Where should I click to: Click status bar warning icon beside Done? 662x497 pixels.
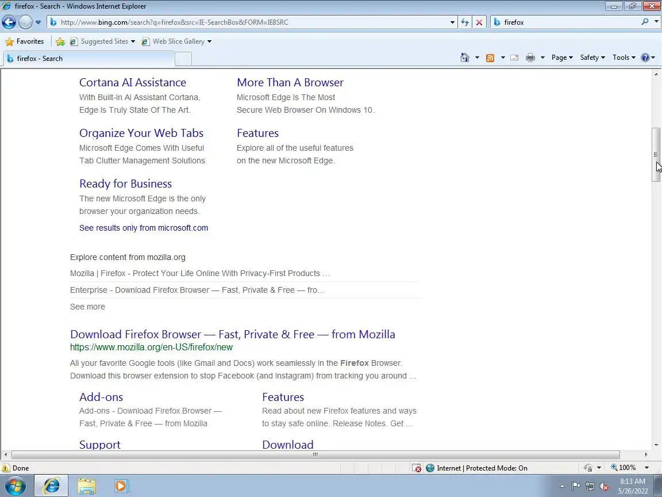[6, 468]
